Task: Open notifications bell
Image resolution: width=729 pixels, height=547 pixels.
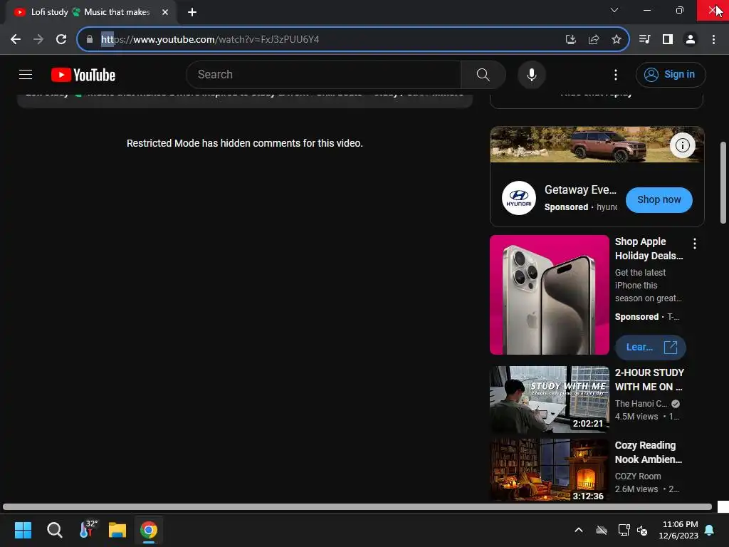Action: pyautogui.click(x=710, y=530)
